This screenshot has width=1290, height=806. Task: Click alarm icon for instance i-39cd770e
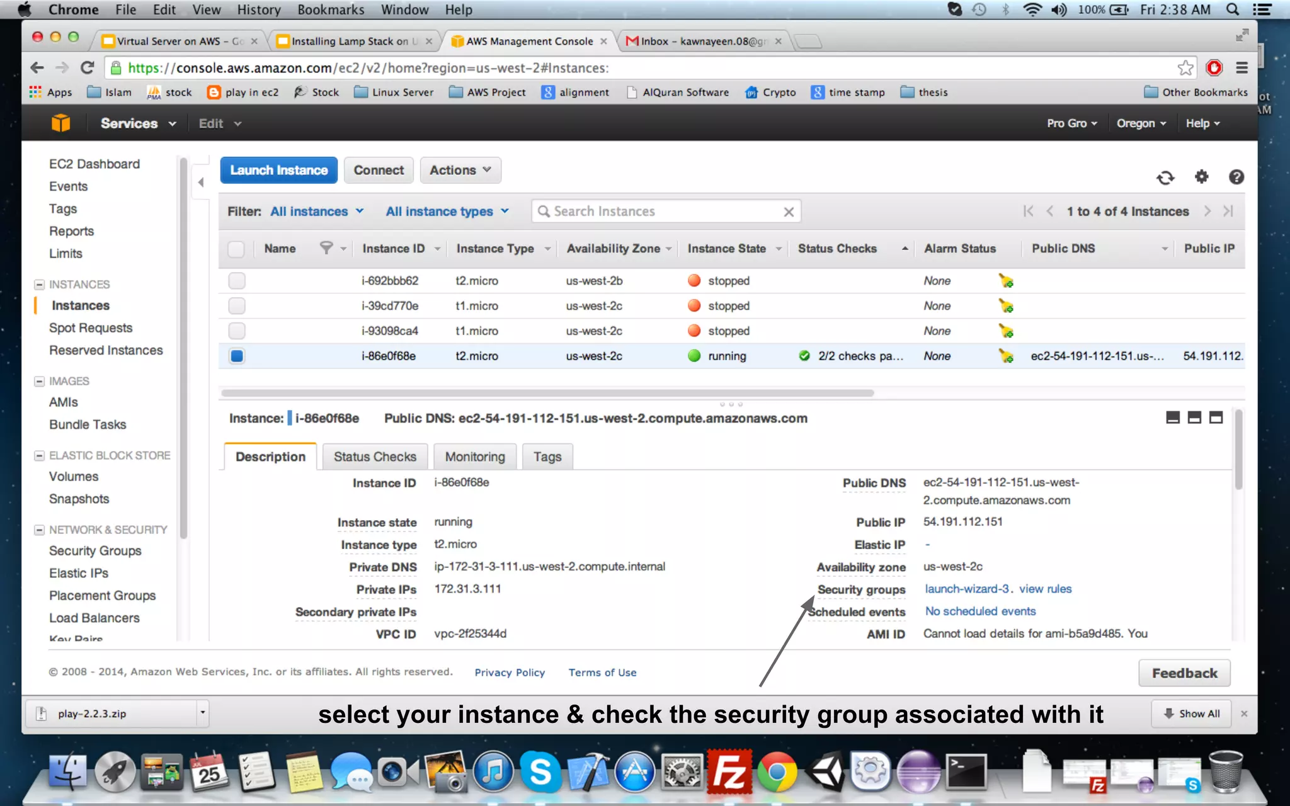coord(1006,306)
